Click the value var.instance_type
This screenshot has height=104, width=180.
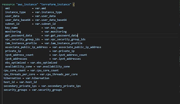click(x=48, y=12)
